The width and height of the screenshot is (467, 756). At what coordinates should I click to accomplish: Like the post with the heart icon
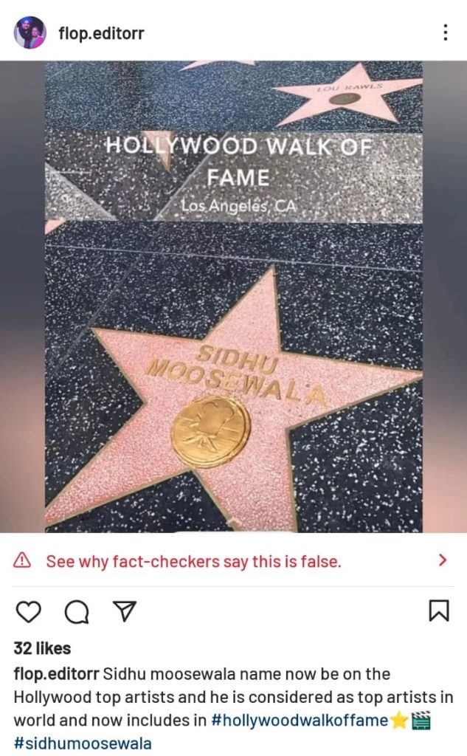[29, 611]
